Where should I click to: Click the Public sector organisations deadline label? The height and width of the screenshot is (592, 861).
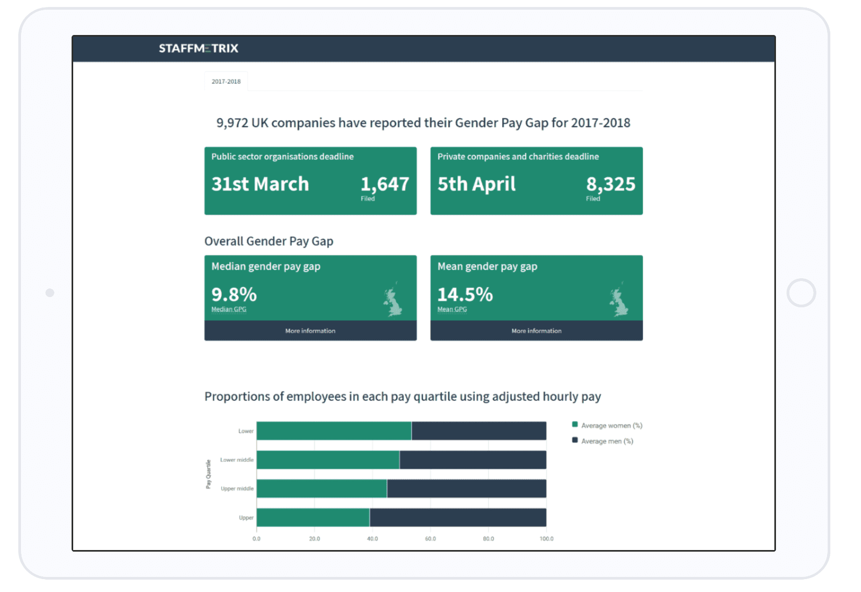283,157
